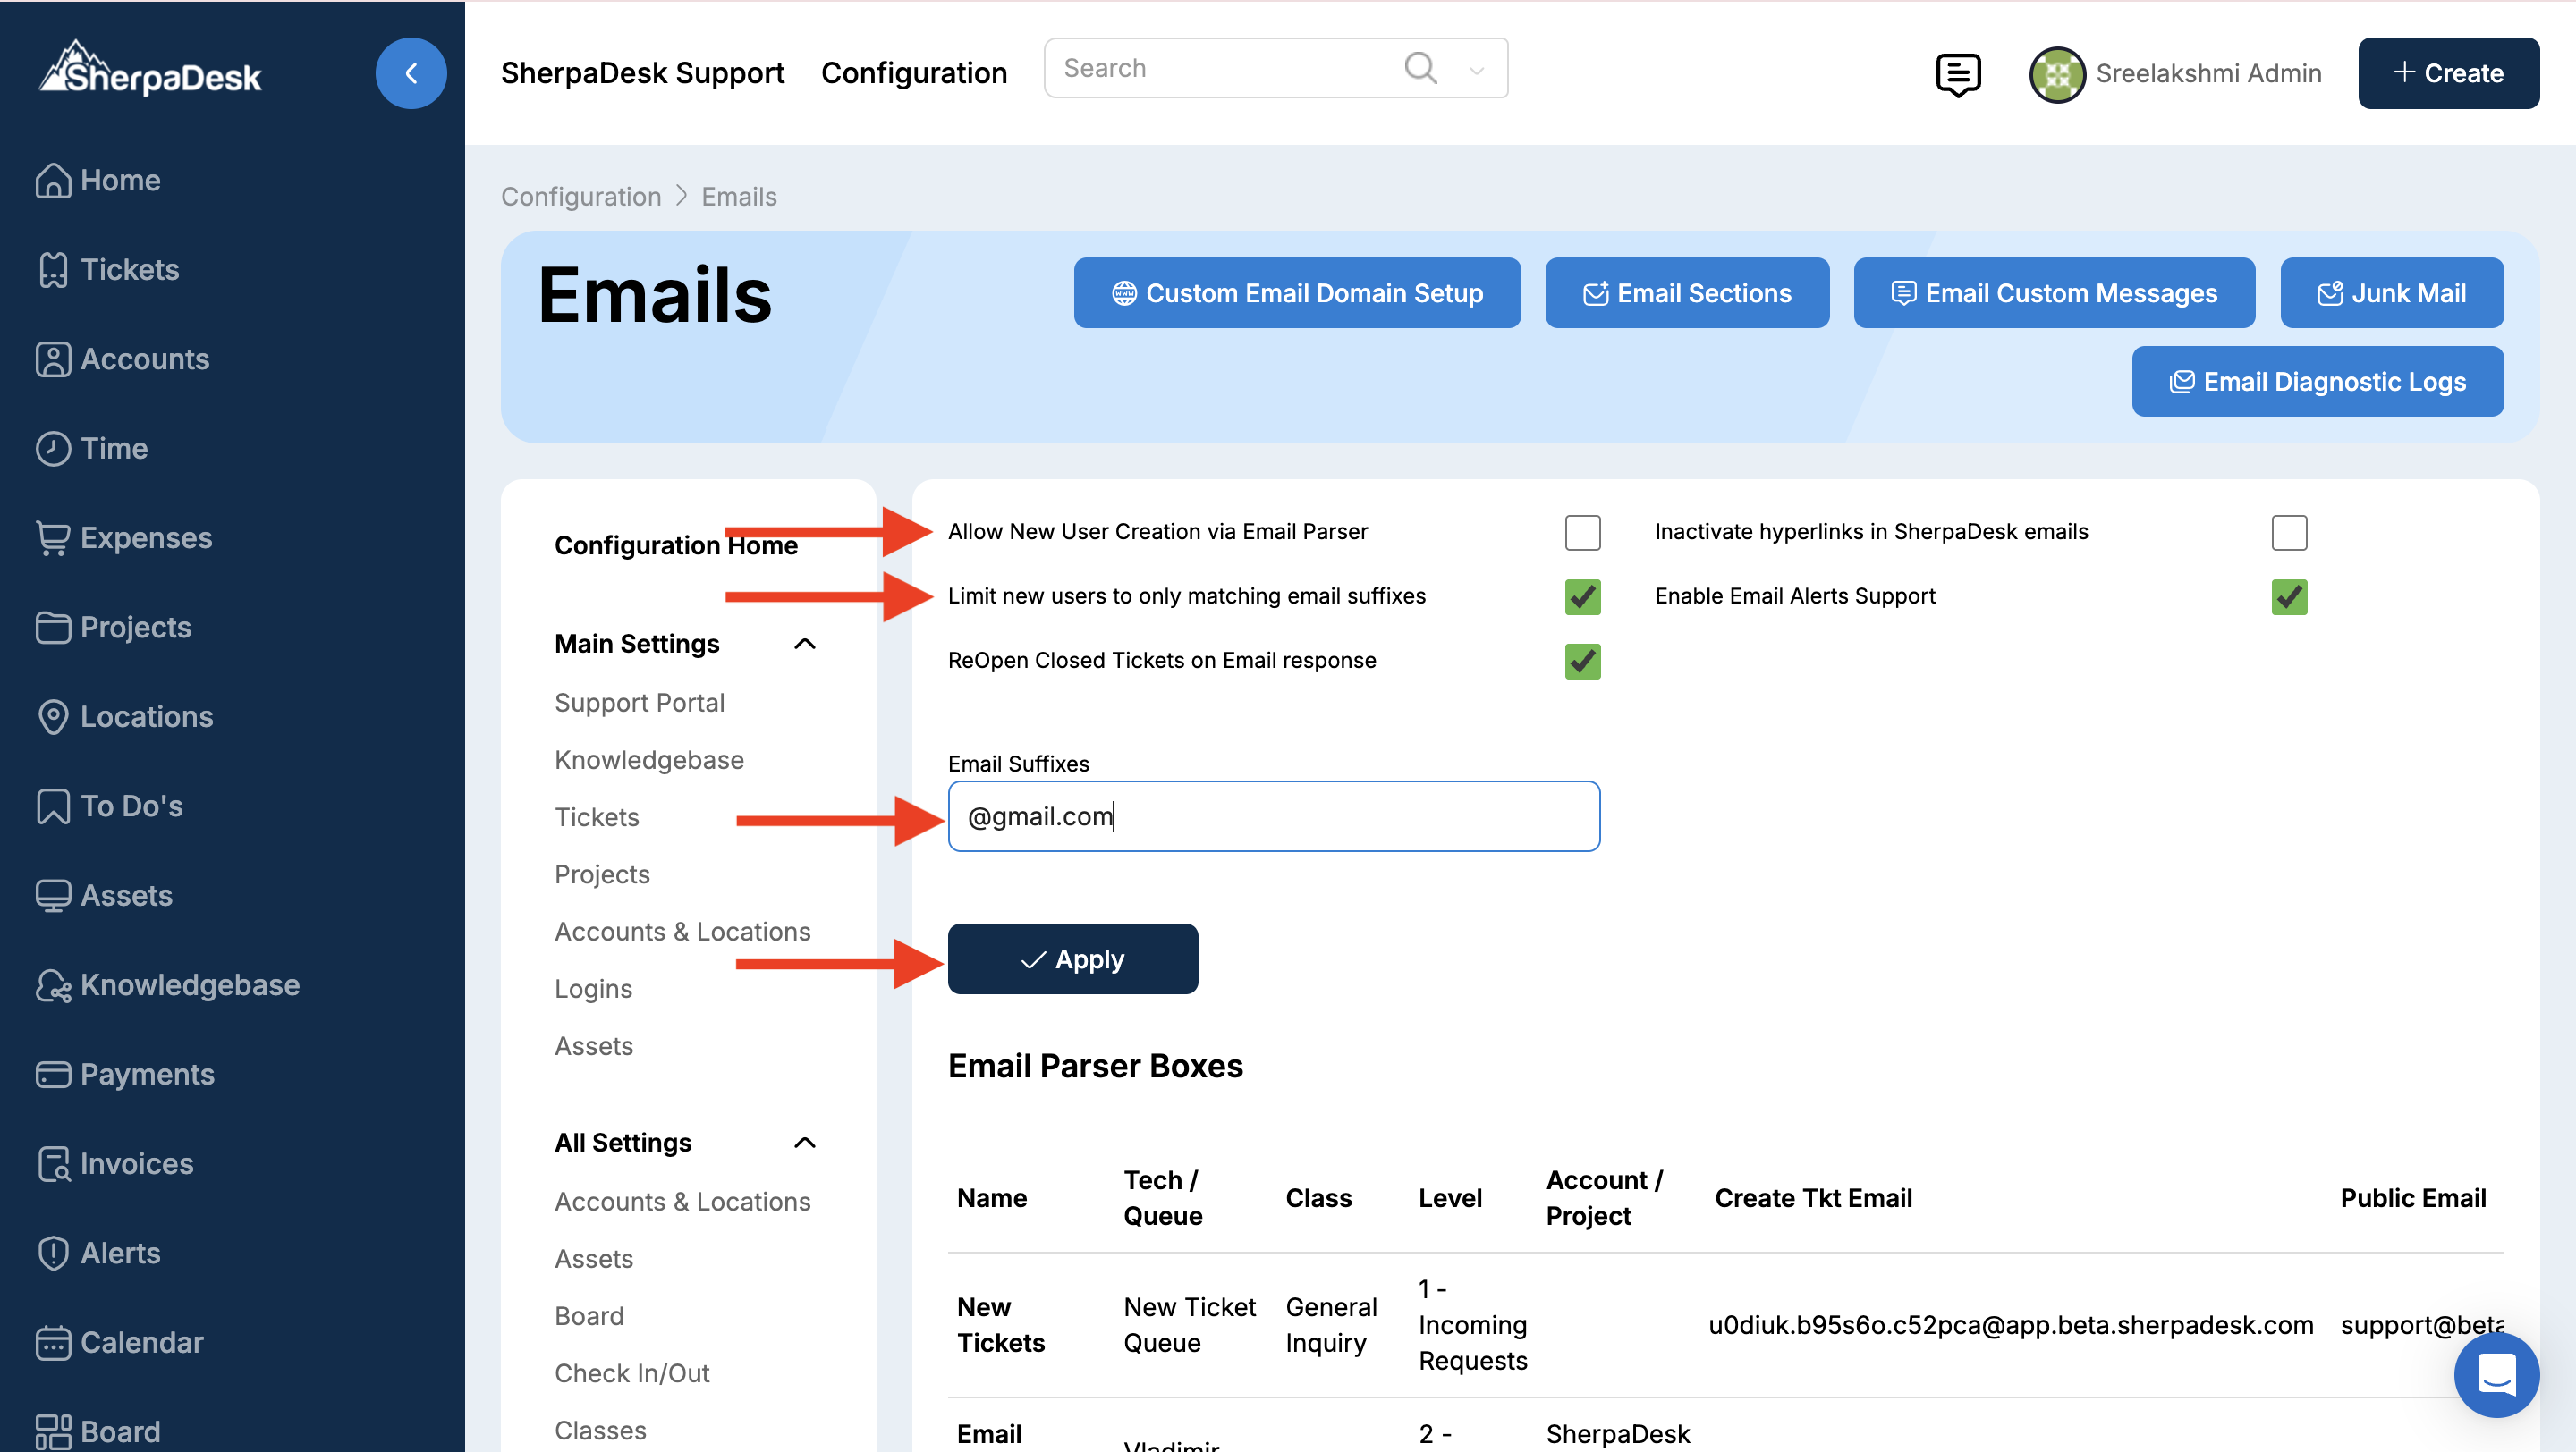This screenshot has height=1452, width=2576.
Task: Collapse the All Settings section
Action: point(804,1144)
